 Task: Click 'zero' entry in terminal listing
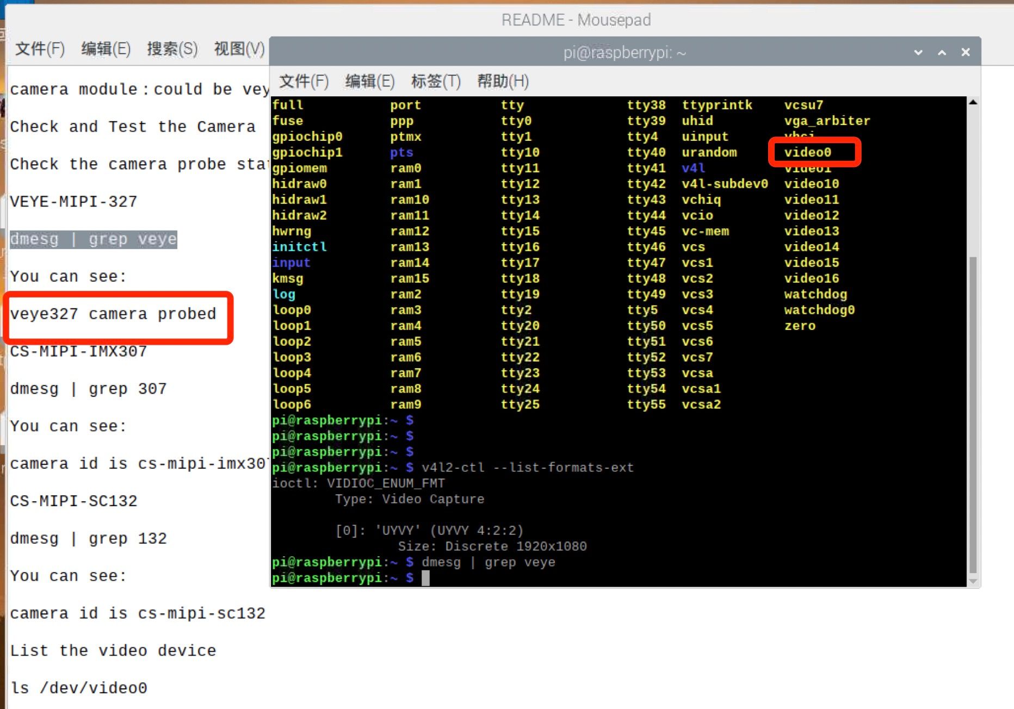pos(800,326)
